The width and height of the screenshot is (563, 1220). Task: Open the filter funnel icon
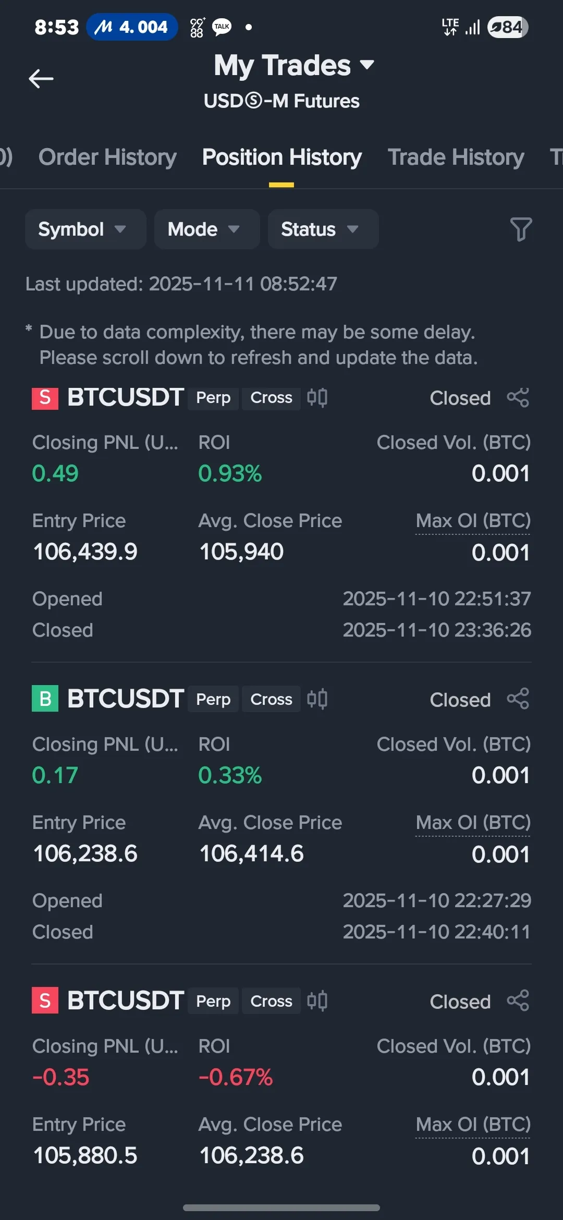pyautogui.click(x=520, y=229)
